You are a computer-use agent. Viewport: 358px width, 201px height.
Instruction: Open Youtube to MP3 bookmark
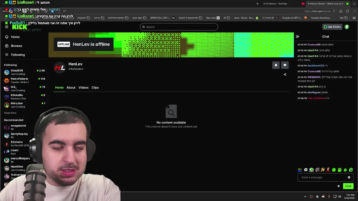(295, 18)
